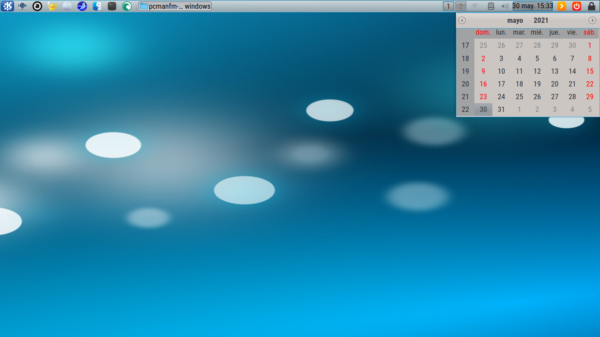Viewport: 600px width, 337px height.
Task: Click the 'mié.' weekday header
Action: [537, 32]
